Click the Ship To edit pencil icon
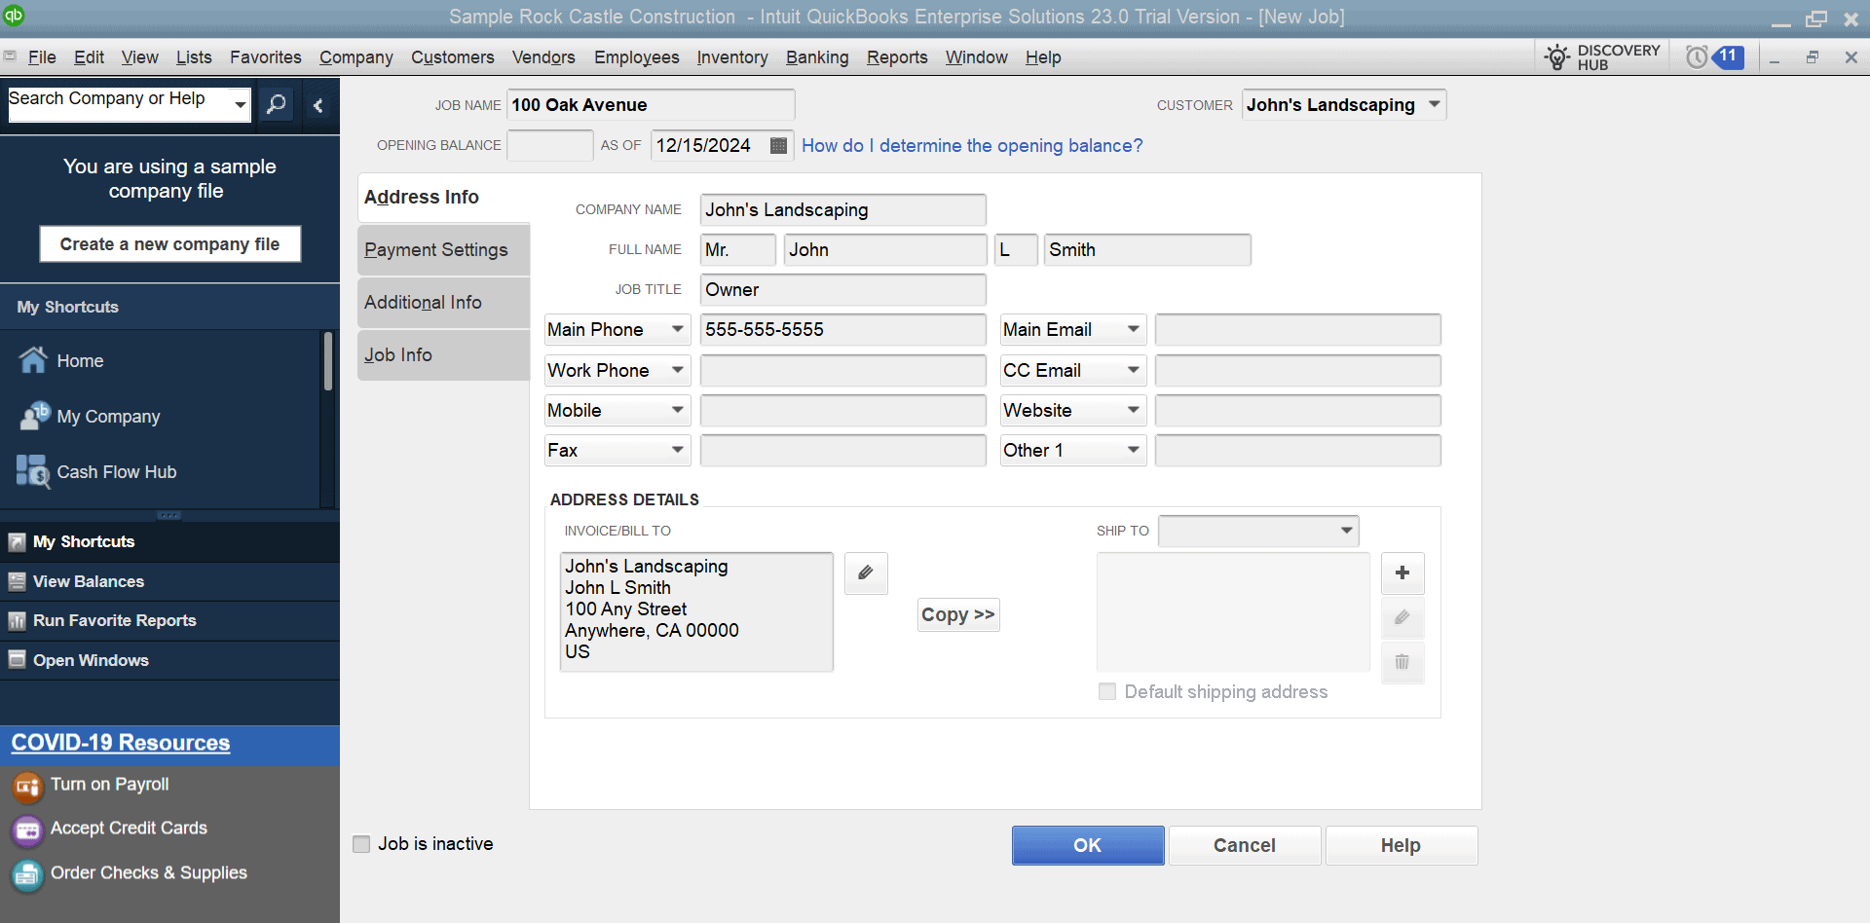Screen dimensions: 1870x923 coord(1402,617)
